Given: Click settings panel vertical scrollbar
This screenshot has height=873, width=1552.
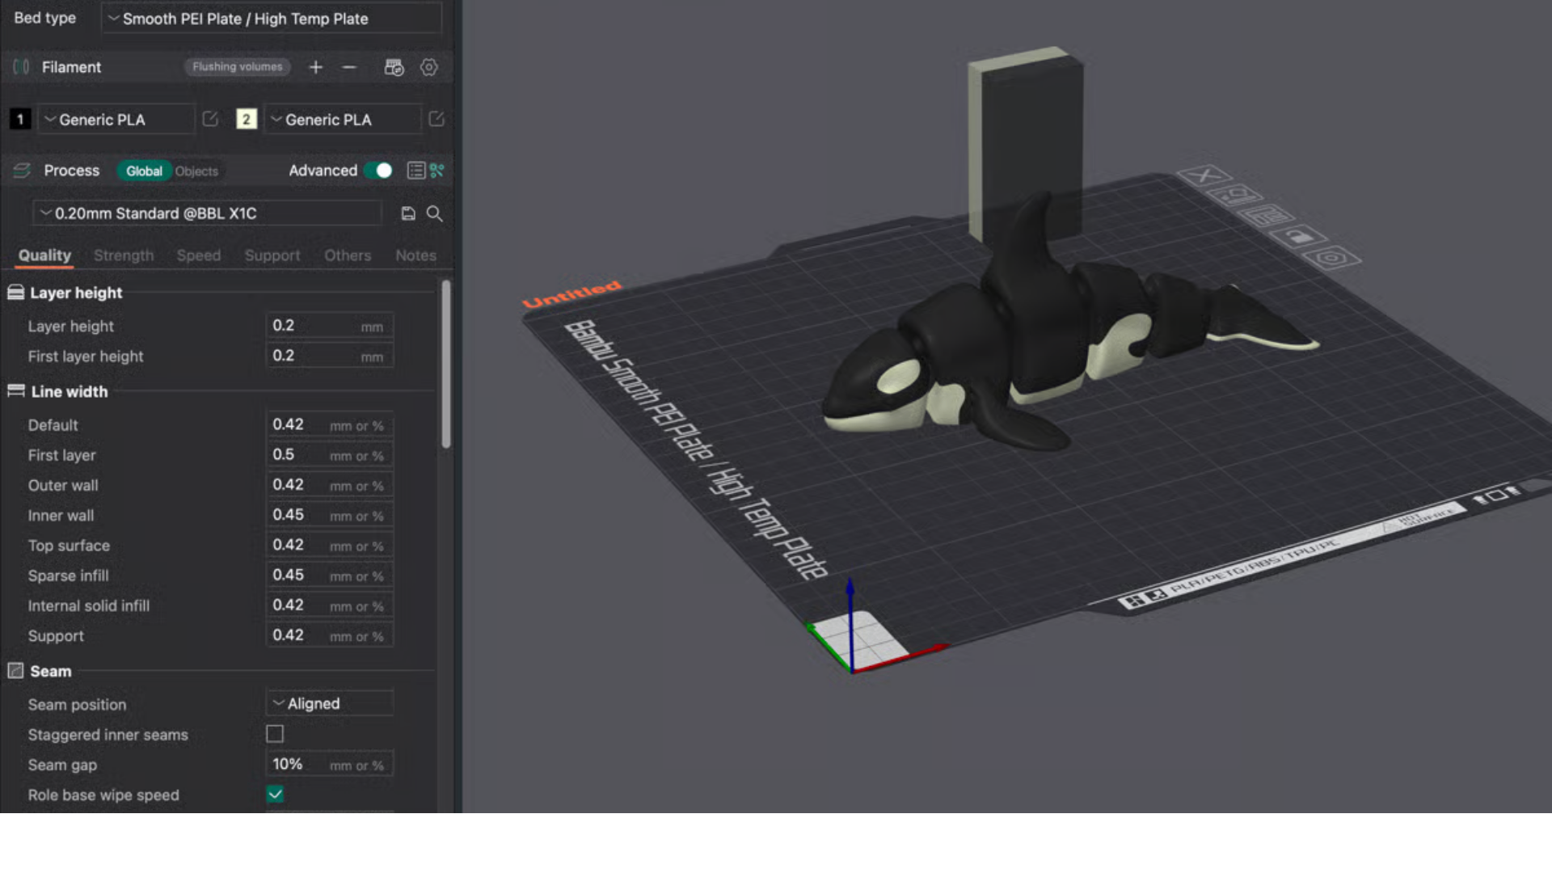Looking at the screenshot, I should (x=445, y=364).
